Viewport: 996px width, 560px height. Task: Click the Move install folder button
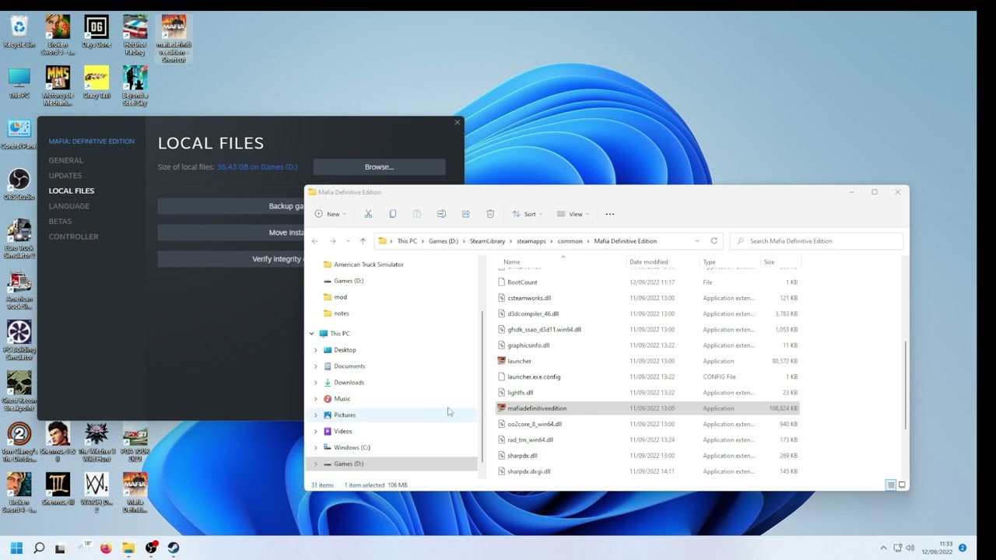pos(231,233)
